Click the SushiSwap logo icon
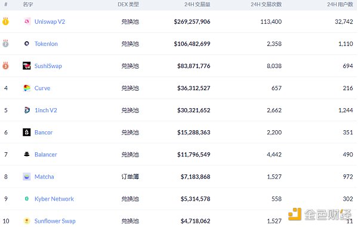 pos(27,66)
